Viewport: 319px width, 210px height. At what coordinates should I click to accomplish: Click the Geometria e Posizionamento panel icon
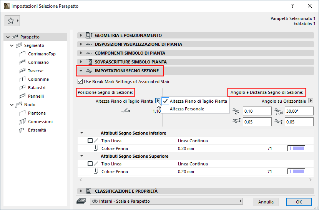(89, 35)
